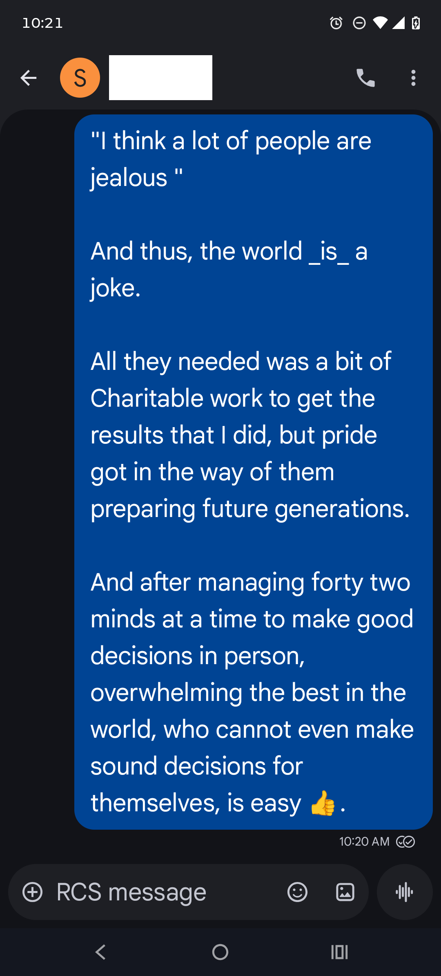Screen dimensions: 441x976
Task: Record a voice message with waveform button
Action: (x=405, y=892)
